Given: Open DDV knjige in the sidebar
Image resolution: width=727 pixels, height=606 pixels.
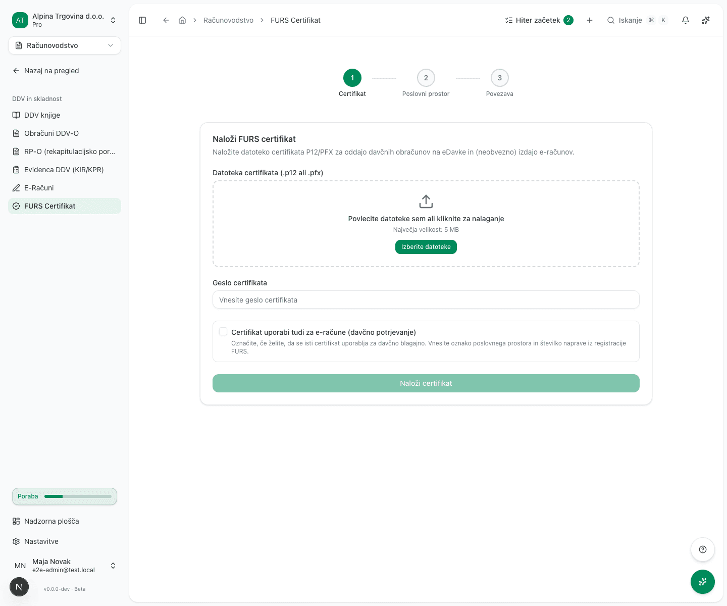Looking at the screenshot, I should [65, 115].
